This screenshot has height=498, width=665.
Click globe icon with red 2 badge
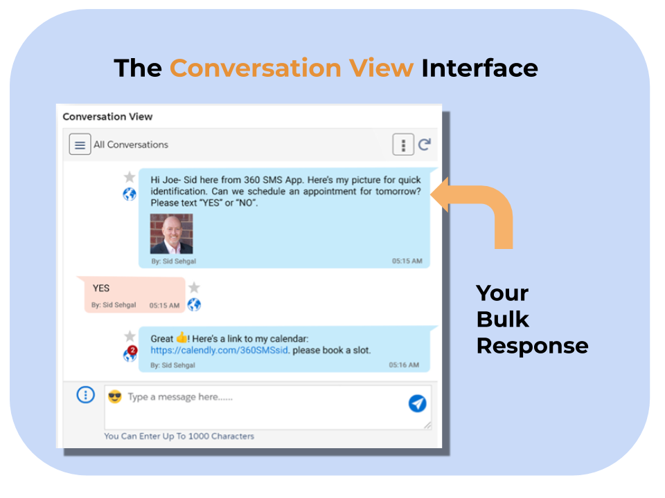[130, 353]
